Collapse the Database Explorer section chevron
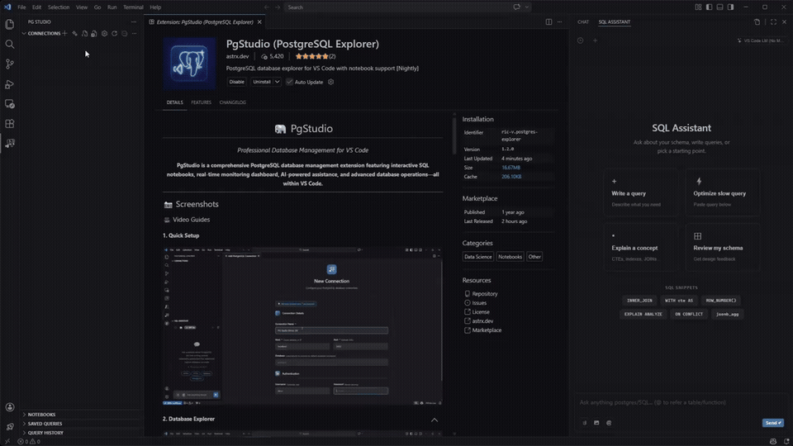 (434, 420)
